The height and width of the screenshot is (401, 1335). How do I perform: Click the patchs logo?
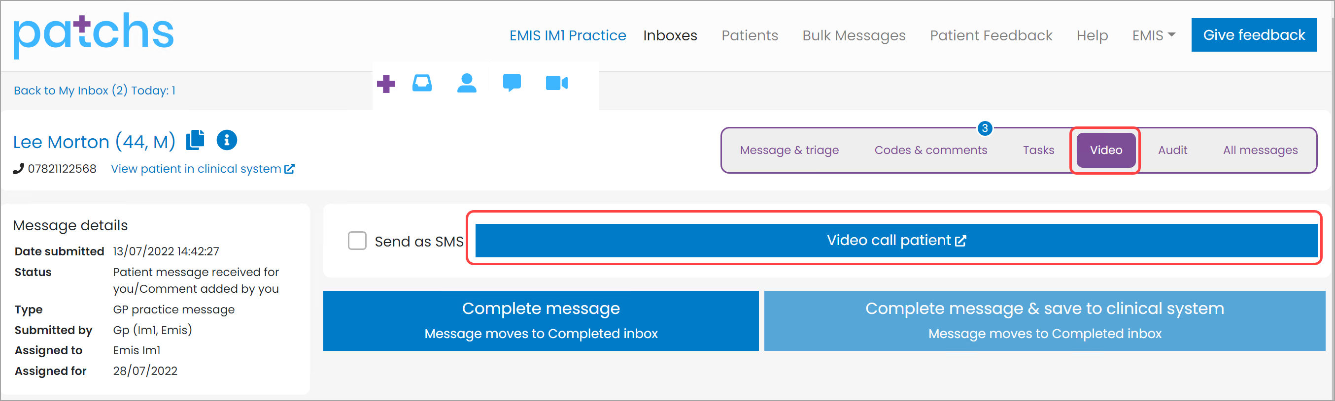point(93,35)
